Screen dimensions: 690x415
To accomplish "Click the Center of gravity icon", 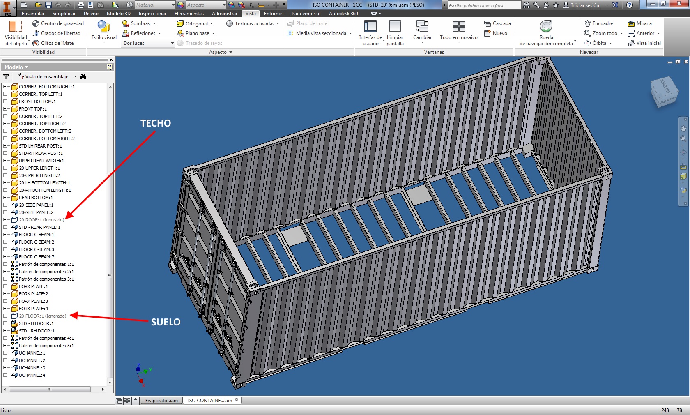I will (x=36, y=23).
